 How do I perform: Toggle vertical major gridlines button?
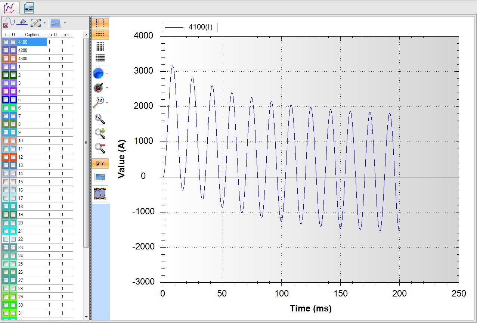click(100, 23)
